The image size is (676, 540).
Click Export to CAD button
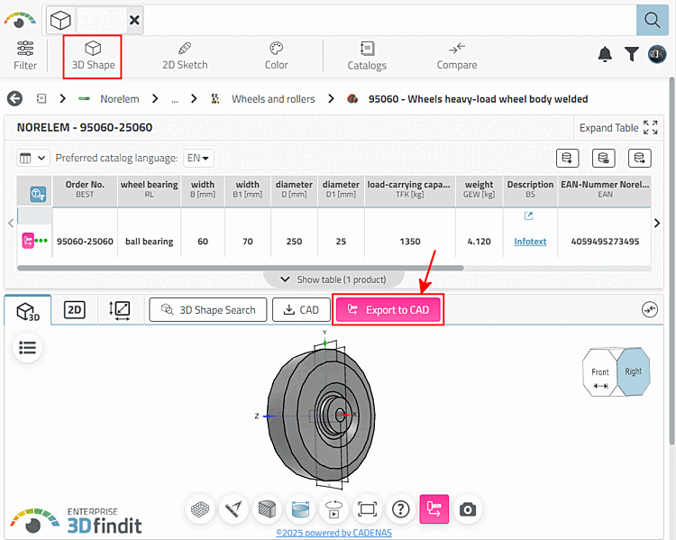tap(388, 310)
